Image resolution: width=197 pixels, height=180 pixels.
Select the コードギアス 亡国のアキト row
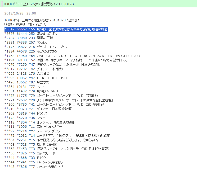click(x=58, y=136)
